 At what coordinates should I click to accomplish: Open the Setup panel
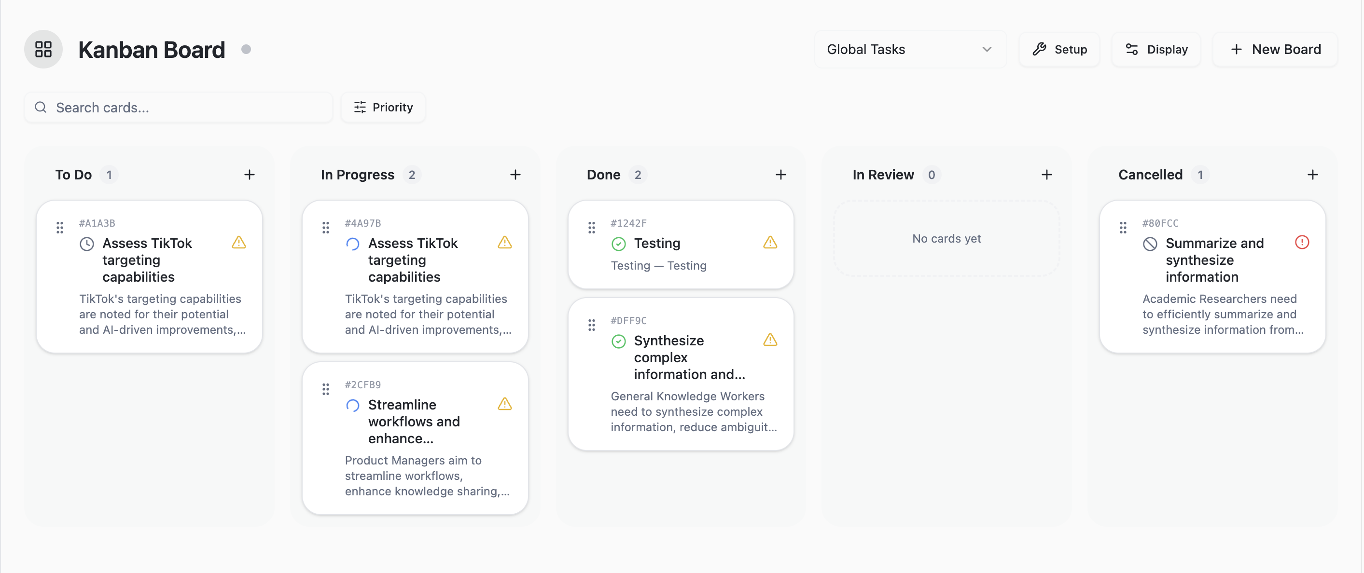pyautogui.click(x=1059, y=49)
